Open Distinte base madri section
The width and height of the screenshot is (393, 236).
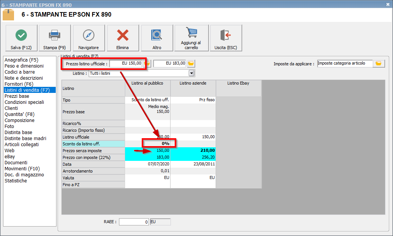click(25, 138)
